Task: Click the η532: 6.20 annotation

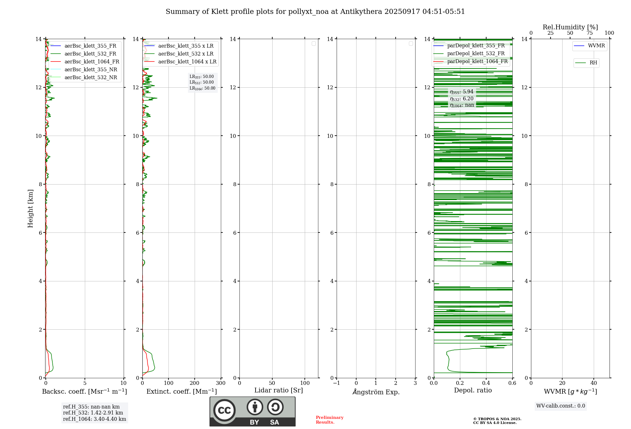Action: pos(462,99)
